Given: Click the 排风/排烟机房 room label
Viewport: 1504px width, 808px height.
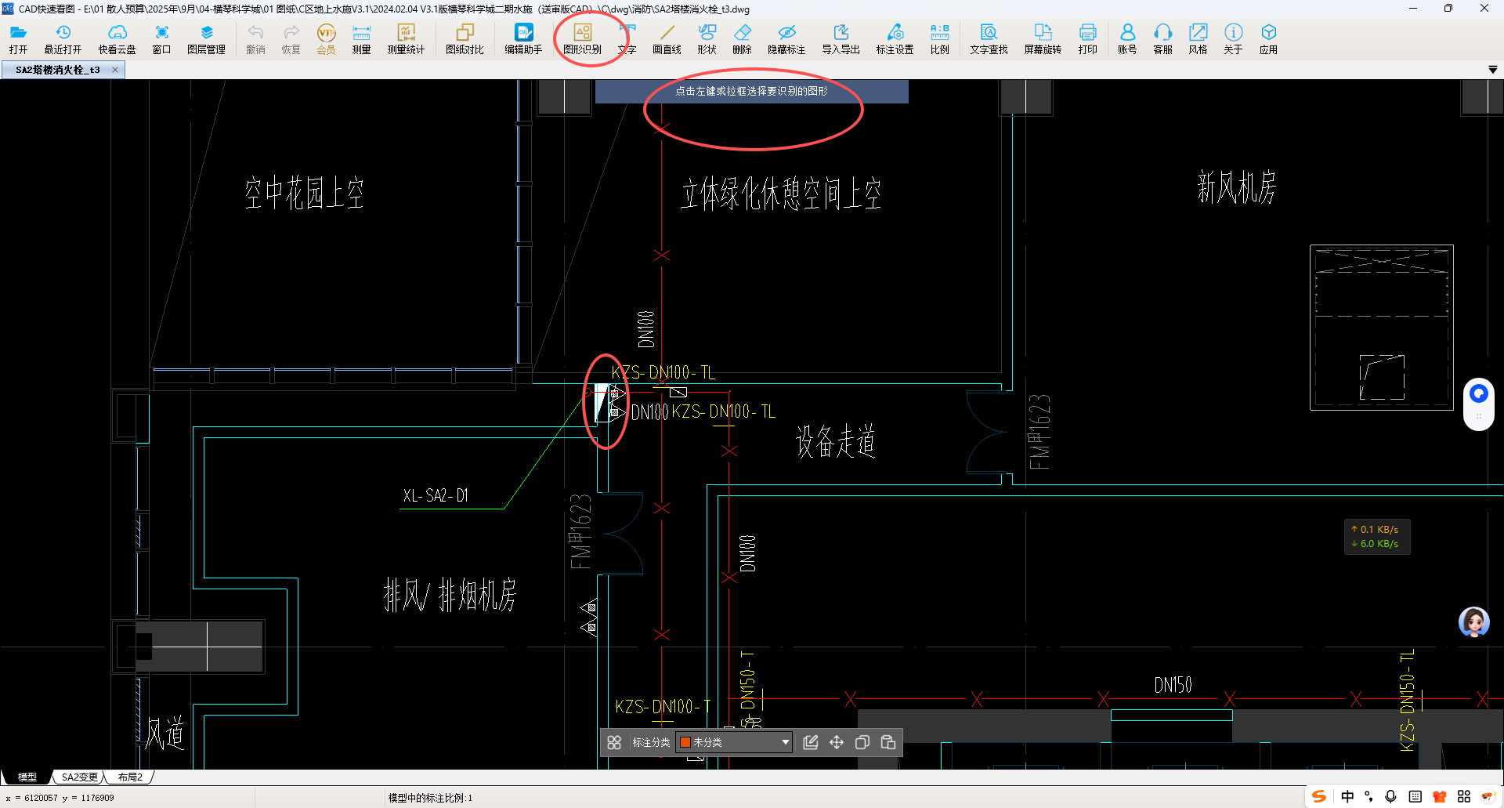Looking at the screenshot, I should tap(450, 595).
